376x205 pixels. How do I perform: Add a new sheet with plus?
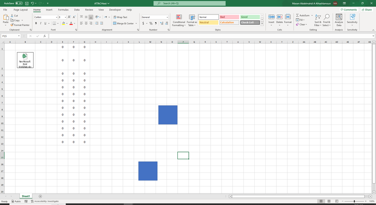(x=40, y=196)
